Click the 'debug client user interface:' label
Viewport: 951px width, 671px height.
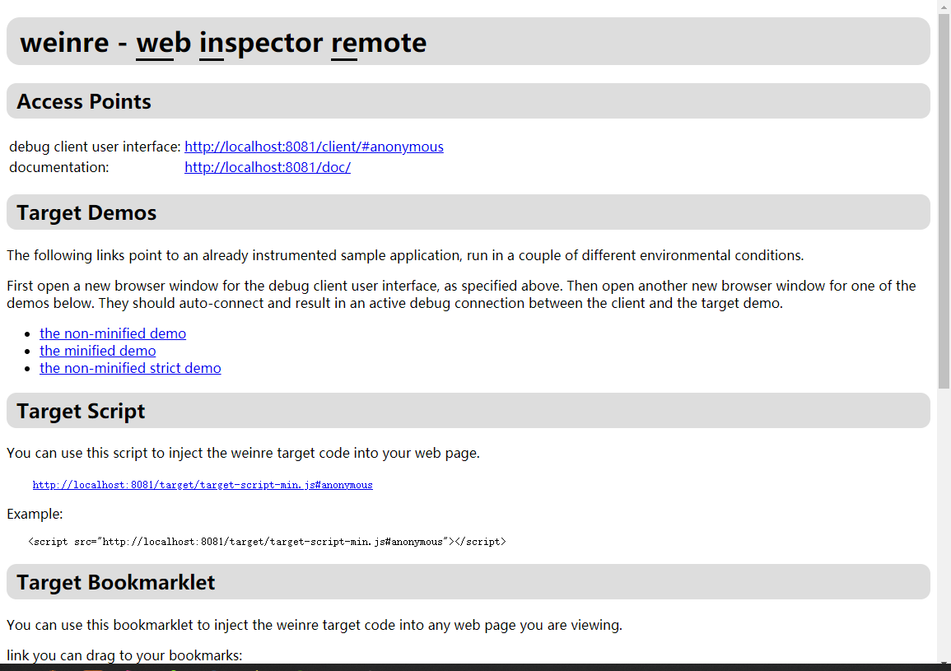(x=95, y=147)
